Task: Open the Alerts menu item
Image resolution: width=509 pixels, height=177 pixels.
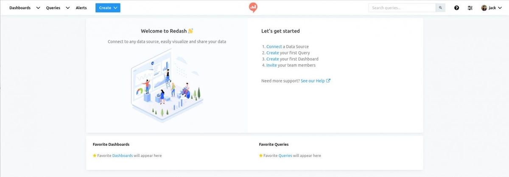Action: tap(81, 8)
